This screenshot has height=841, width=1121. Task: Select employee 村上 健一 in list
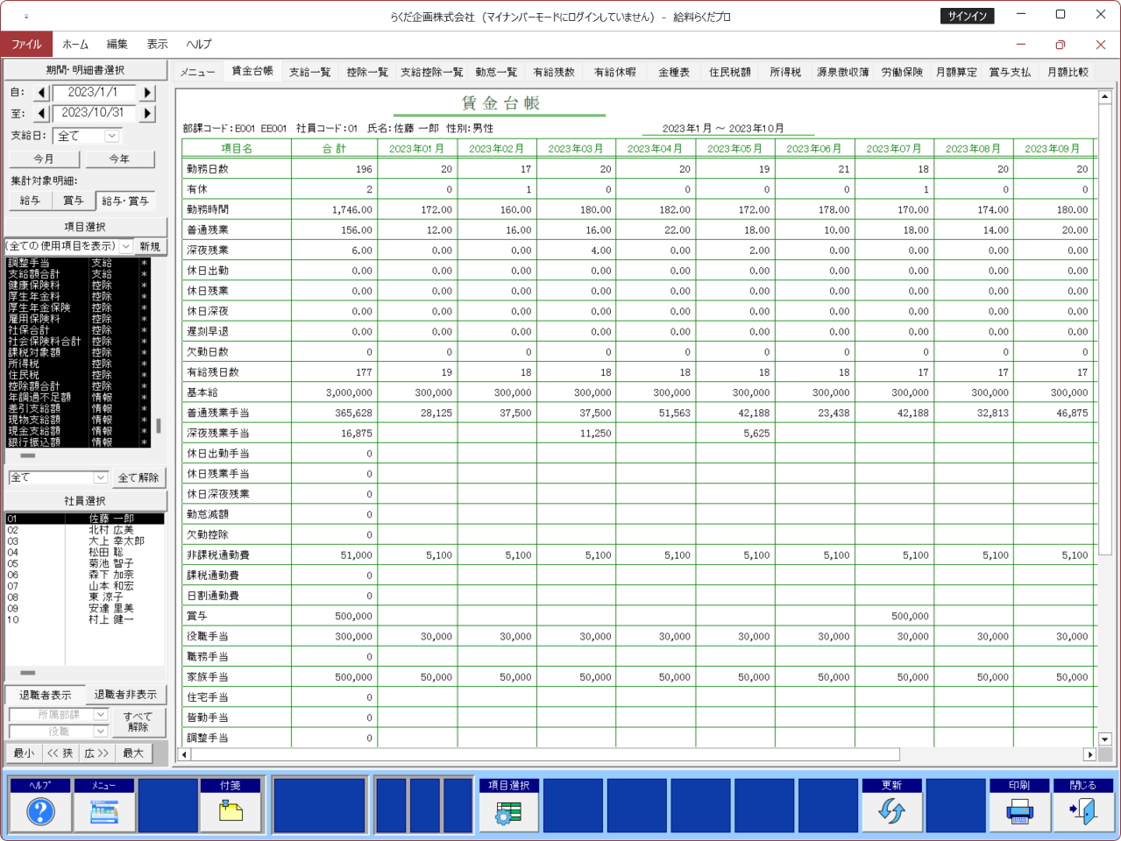(x=84, y=619)
